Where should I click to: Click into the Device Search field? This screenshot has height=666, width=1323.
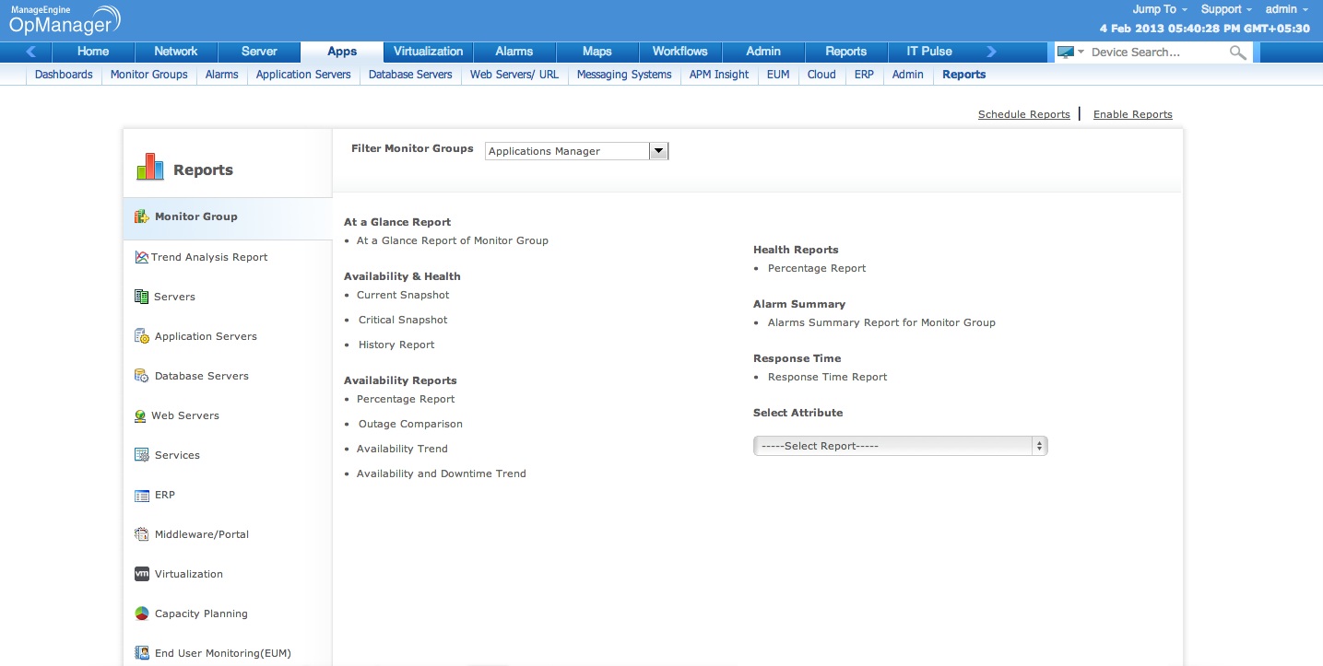pos(1156,53)
